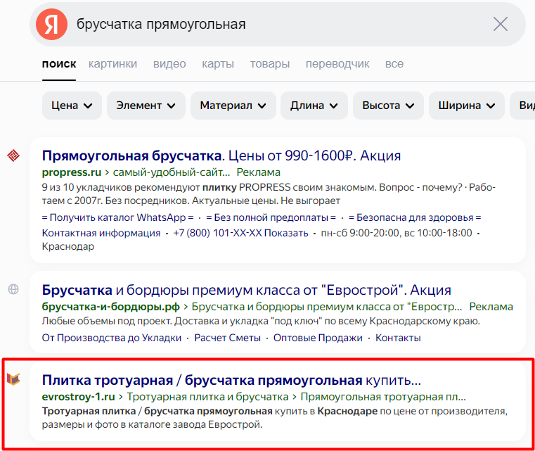Click the propress.ru red favicon

(x=13, y=155)
